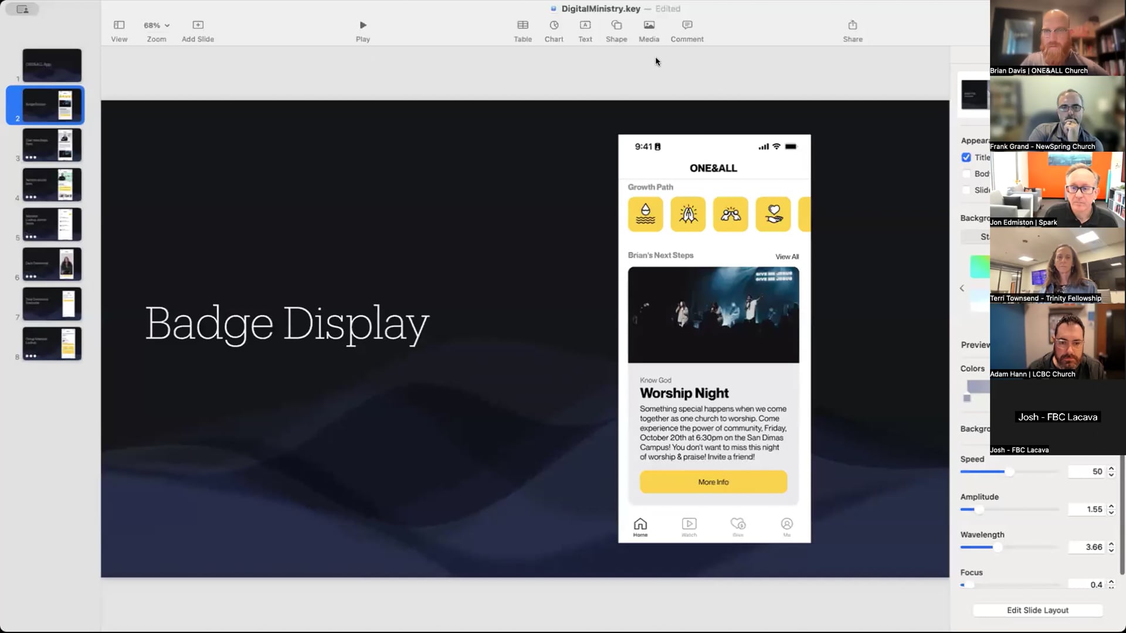
Task: Adjust the Focus slider
Action: [x=968, y=585]
